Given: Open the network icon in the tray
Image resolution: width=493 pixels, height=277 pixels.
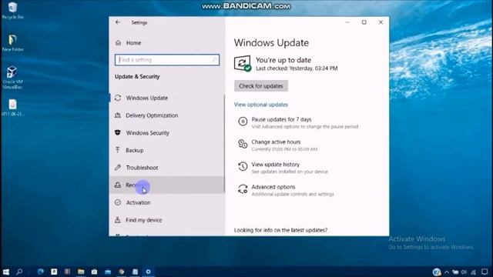Looking at the screenshot, I should [473, 272].
